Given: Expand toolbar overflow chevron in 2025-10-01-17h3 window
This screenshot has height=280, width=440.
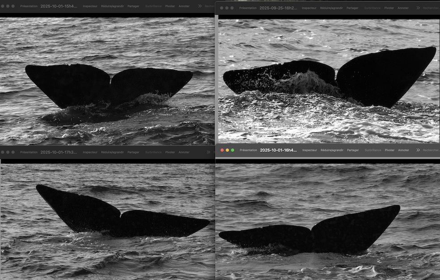Looking at the screenshot, I should pyautogui.click(x=208, y=152).
